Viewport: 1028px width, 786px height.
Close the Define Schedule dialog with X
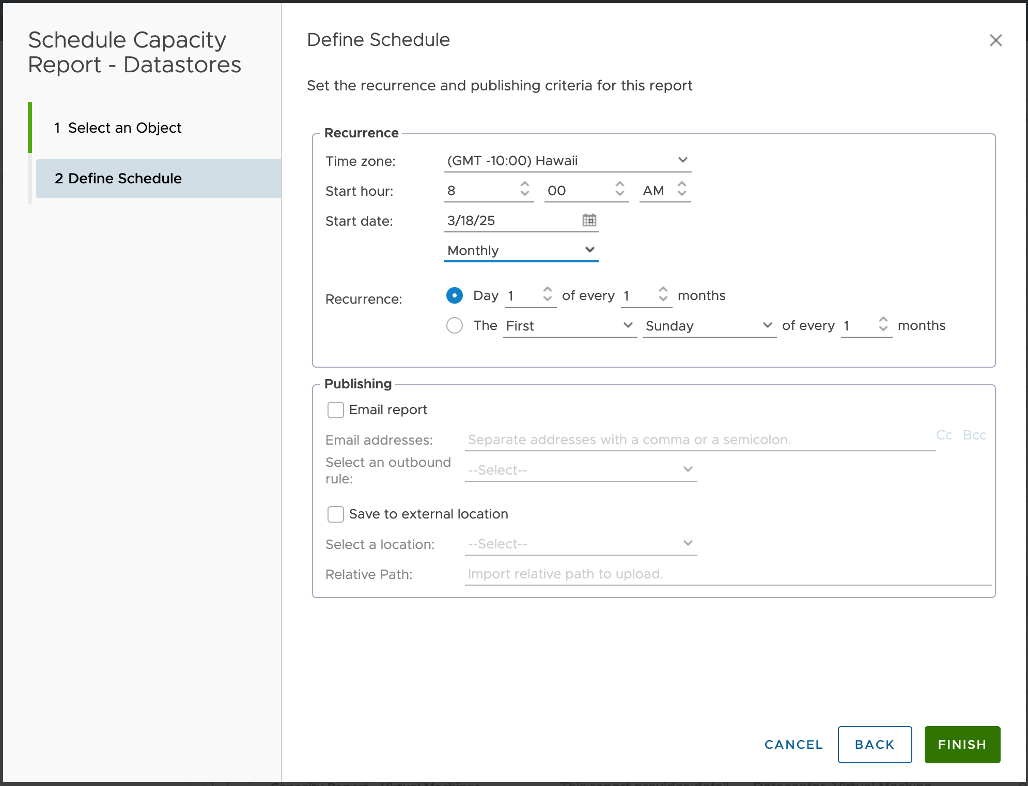(995, 40)
